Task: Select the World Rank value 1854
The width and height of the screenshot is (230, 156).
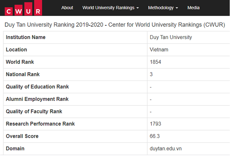Action: click(155, 62)
